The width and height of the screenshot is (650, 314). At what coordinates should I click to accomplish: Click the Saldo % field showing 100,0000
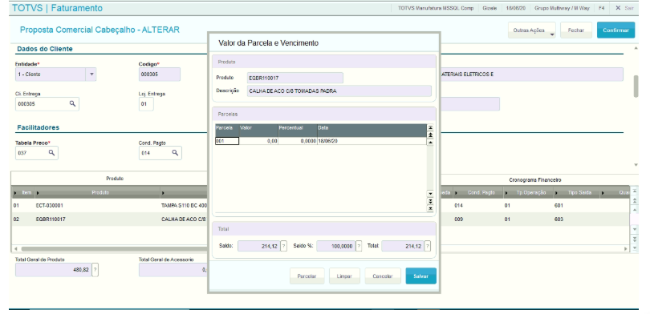[335, 246]
